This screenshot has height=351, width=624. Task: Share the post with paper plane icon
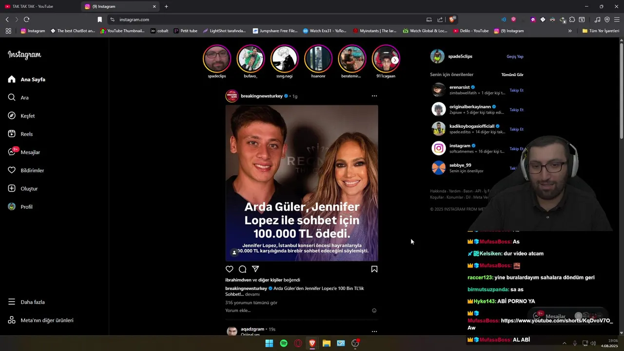[255, 269]
